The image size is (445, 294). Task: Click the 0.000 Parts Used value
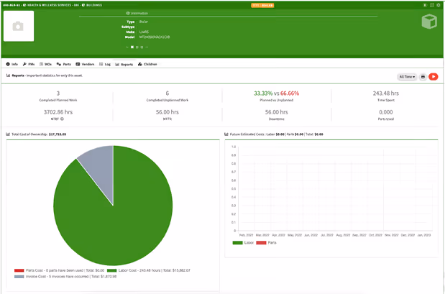click(385, 112)
